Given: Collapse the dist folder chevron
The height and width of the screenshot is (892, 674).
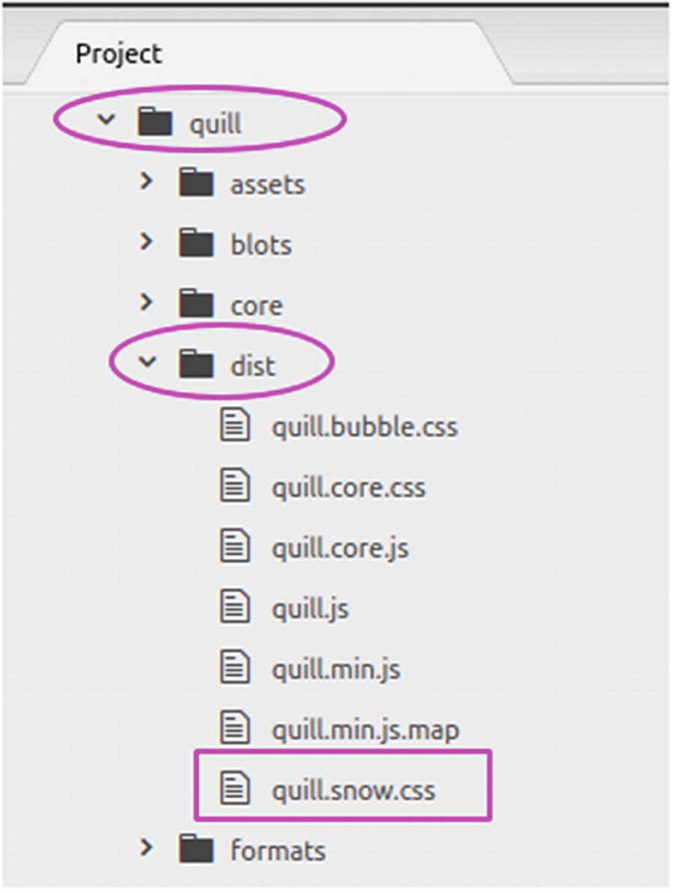Looking at the screenshot, I should (148, 364).
